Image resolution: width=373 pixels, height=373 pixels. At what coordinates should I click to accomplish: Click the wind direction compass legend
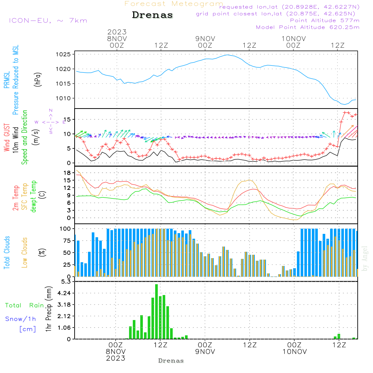(51, 122)
